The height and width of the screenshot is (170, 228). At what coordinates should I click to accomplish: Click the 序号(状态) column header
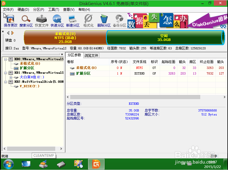pyautogui.click(x=119, y=62)
